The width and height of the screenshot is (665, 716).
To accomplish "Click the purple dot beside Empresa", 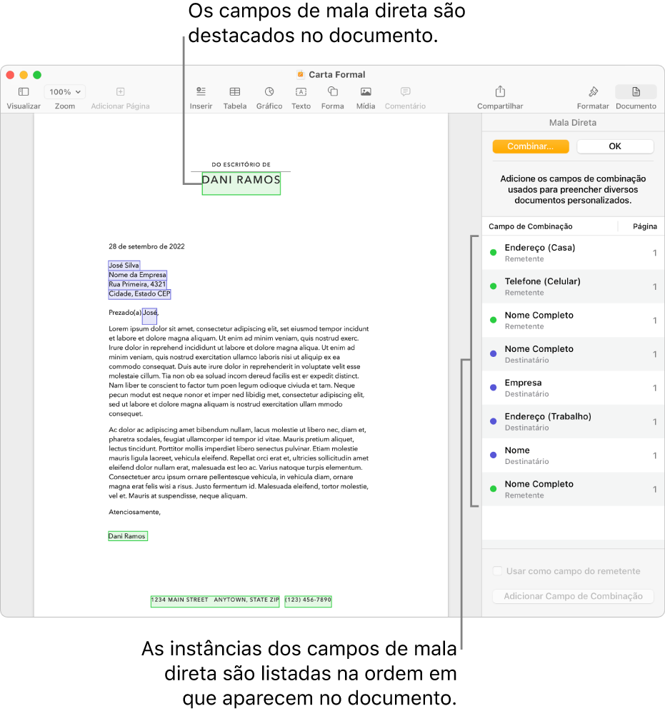I will pos(493,388).
